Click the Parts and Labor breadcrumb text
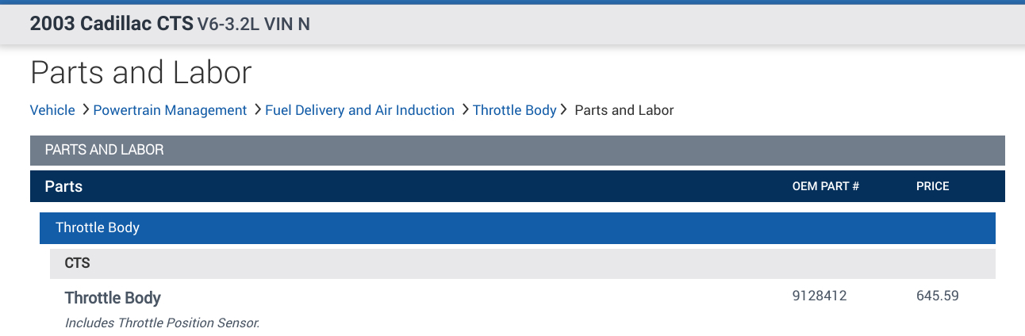This screenshot has width=1025, height=336. 624,110
